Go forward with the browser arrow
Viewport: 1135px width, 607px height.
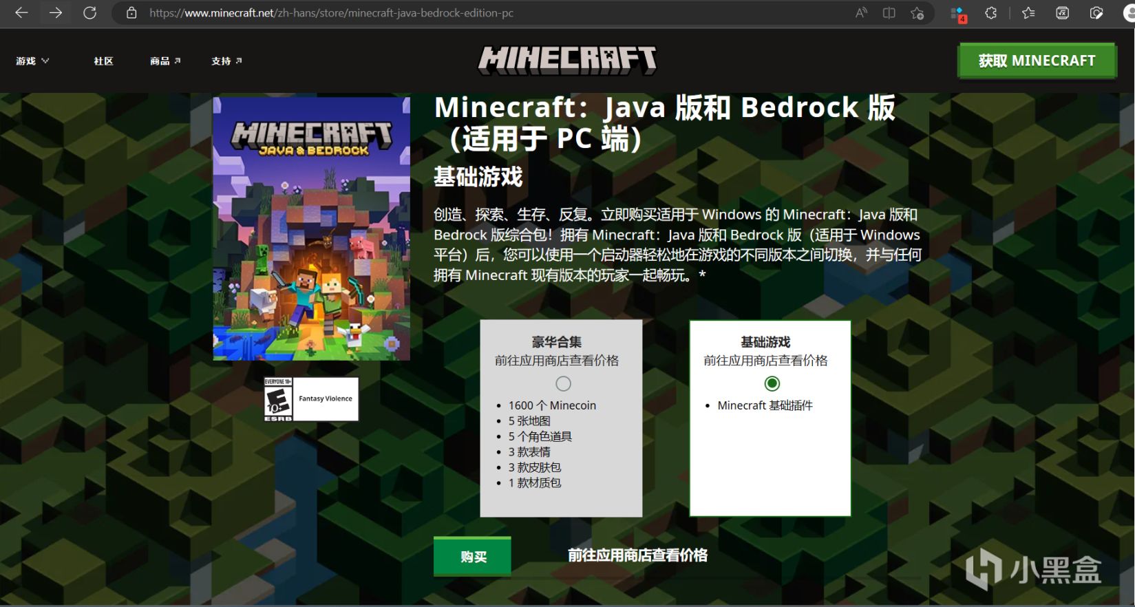coord(56,13)
